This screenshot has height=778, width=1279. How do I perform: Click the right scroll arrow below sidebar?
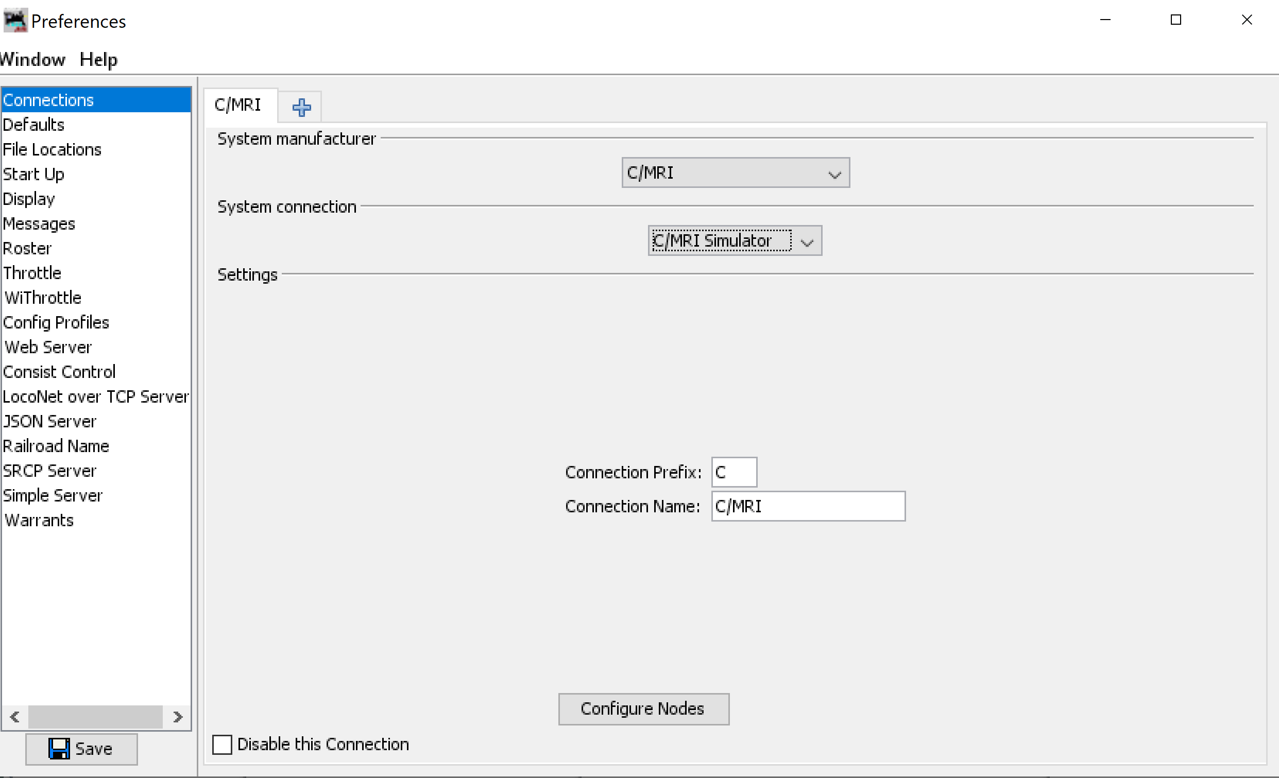[178, 717]
